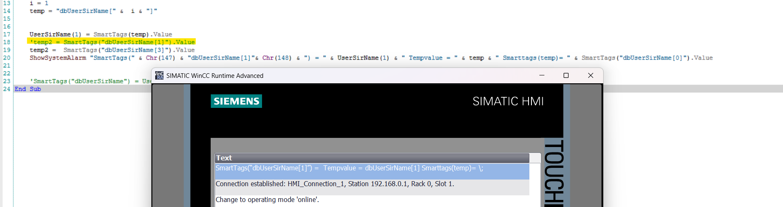Click the WinCC Runtime window title text
This screenshot has height=207, width=783.
[214, 76]
